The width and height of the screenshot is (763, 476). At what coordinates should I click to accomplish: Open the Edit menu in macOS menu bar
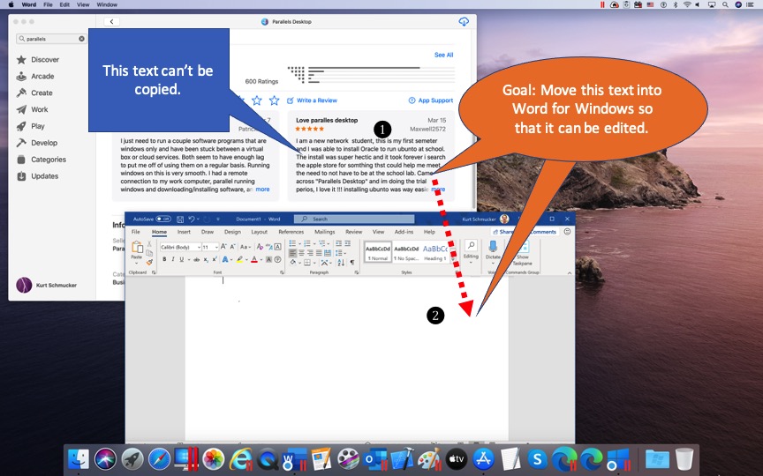64,4
